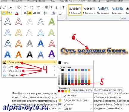The height and width of the screenshot is (112, 129).
Task: Apply the first Заголово... heading style
Action: click(x=103, y=10)
